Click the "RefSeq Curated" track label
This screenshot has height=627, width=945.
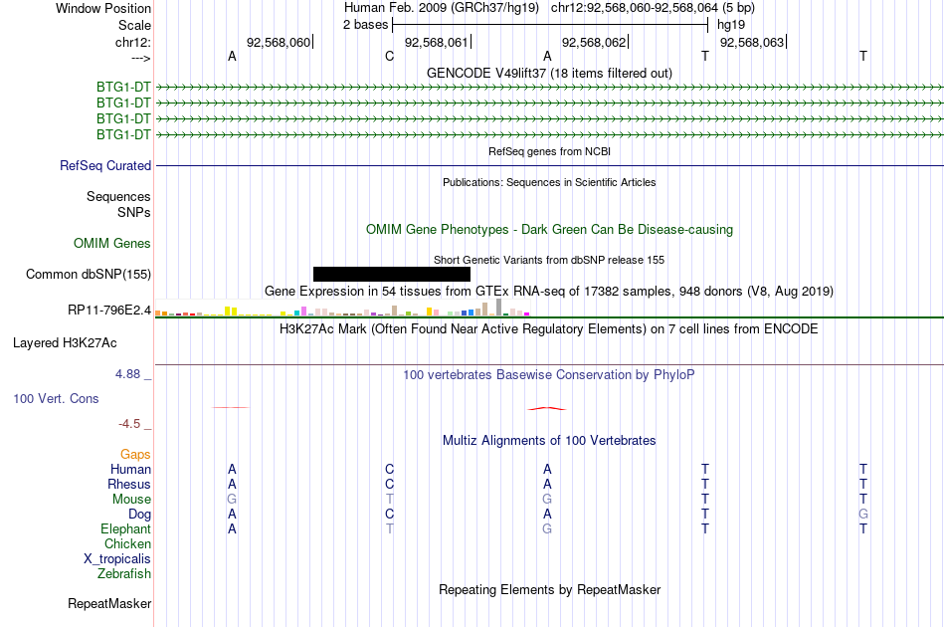tap(105, 165)
